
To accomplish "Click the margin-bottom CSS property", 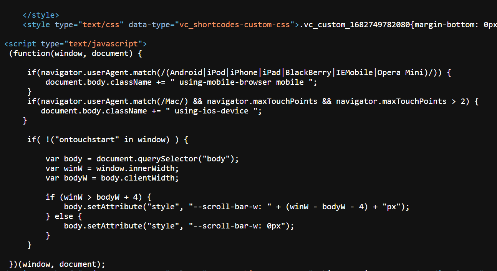I will click(446, 25).
